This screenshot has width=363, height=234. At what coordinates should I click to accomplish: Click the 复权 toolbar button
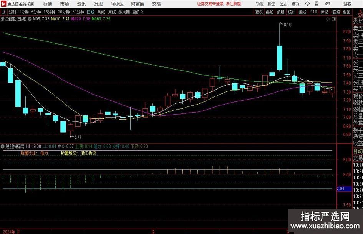(259, 12)
